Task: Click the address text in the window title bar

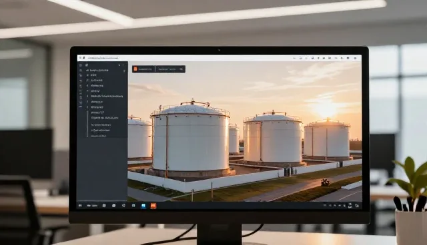Action: pyautogui.click(x=103, y=58)
